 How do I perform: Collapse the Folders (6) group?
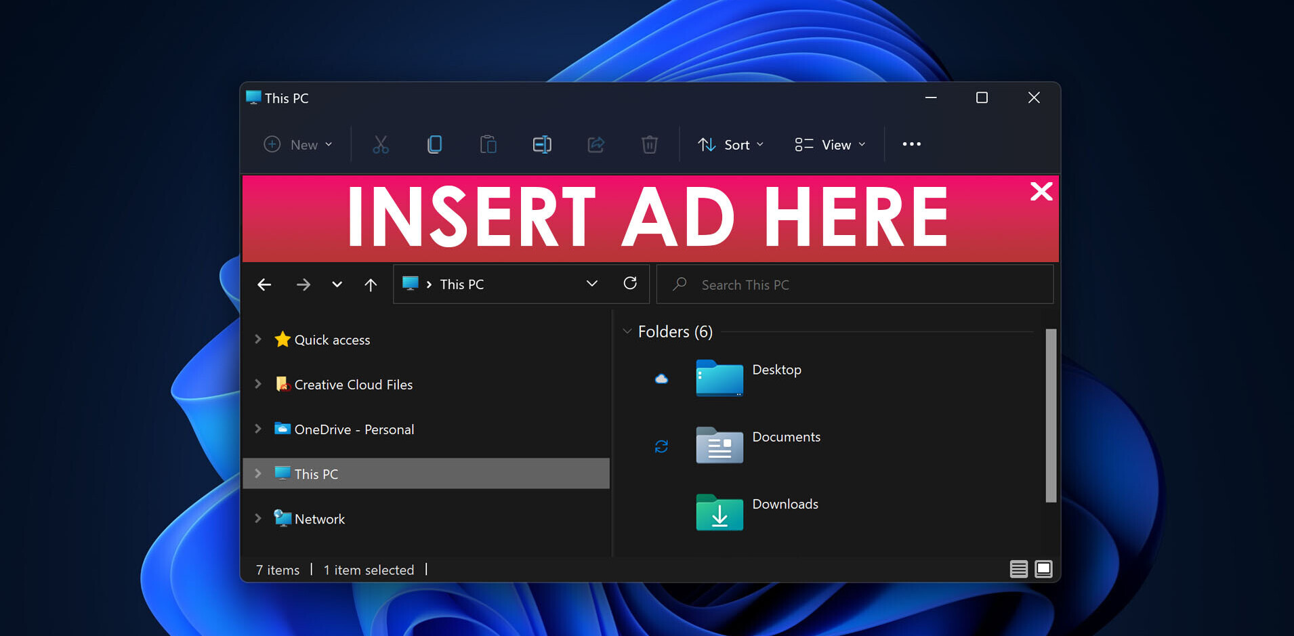[x=627, y=331]
